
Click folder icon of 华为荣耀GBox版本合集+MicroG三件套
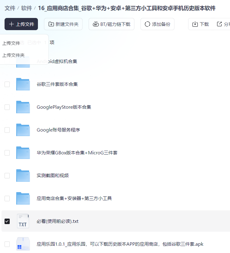(x=23, y=153)
